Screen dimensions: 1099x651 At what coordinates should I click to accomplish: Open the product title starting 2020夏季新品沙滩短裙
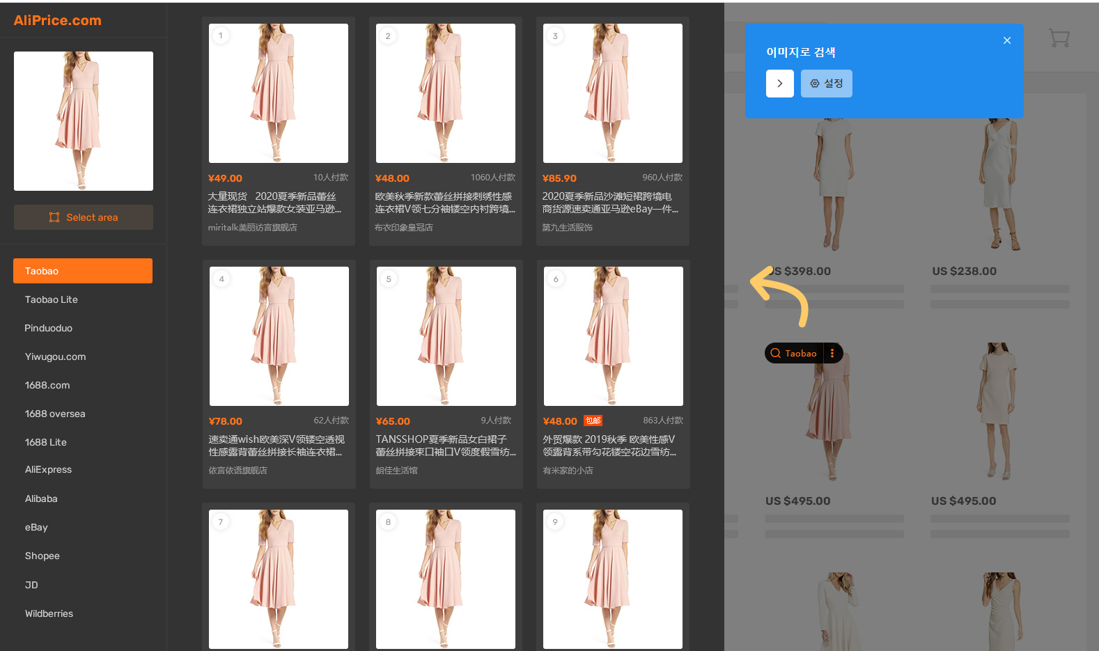pyautogui.click(x=610, y=203)
